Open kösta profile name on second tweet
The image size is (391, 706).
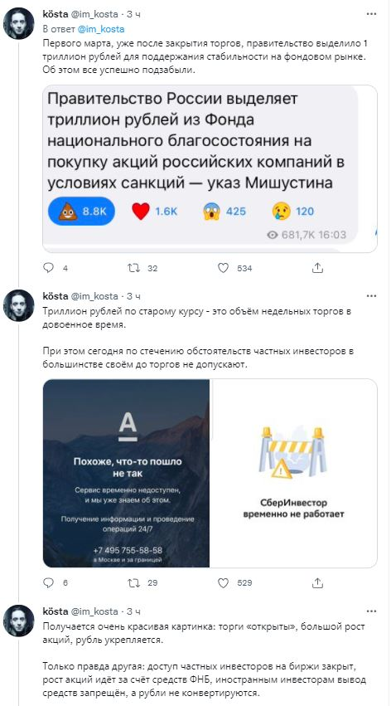pos(55,296)
